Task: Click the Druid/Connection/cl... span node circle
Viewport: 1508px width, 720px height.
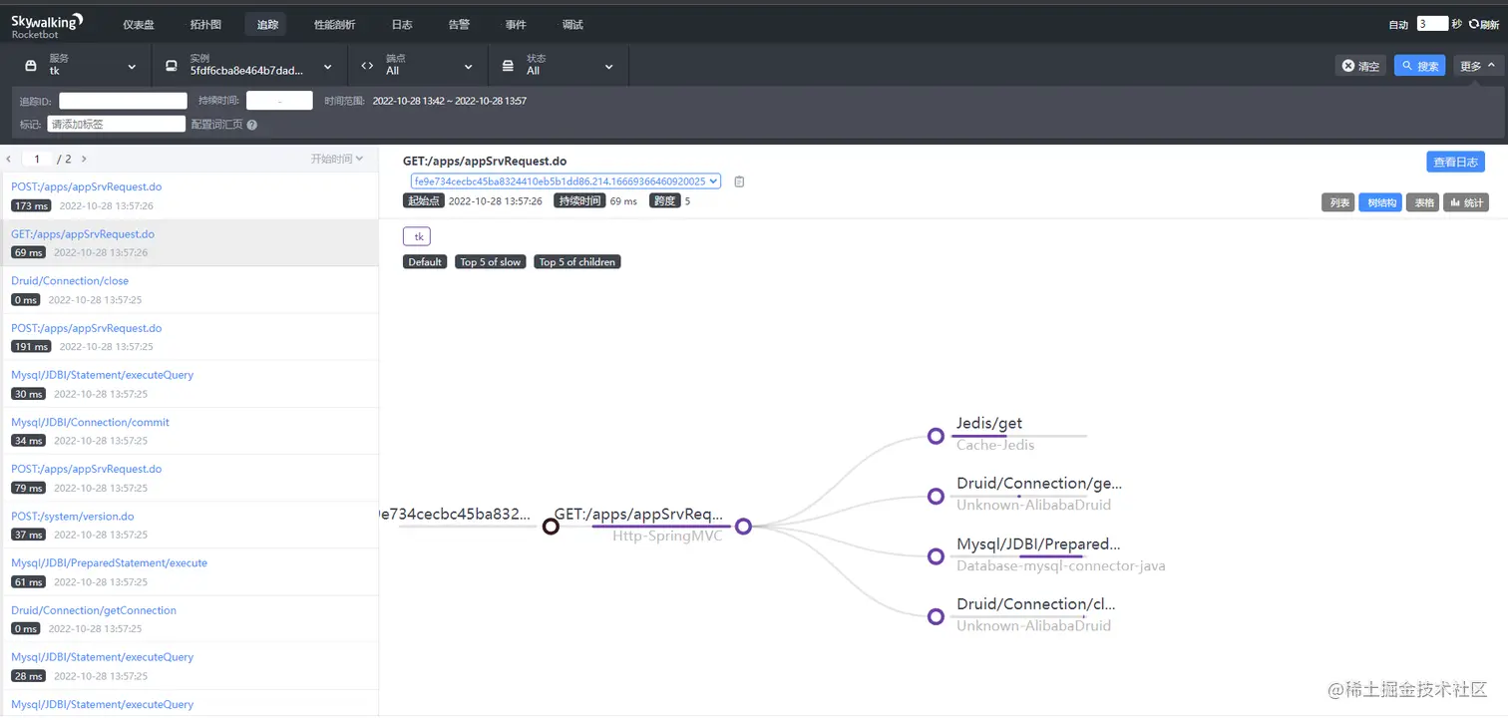Action: click(x=936, y=616)
